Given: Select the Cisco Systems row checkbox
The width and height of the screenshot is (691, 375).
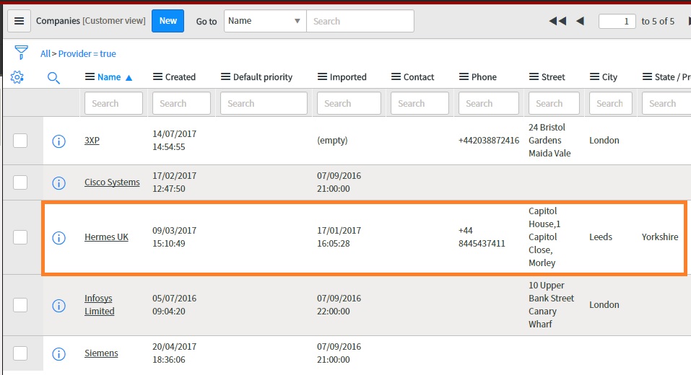Looking at the screenshot, I should pyautogui.click(x=20, y=182).
